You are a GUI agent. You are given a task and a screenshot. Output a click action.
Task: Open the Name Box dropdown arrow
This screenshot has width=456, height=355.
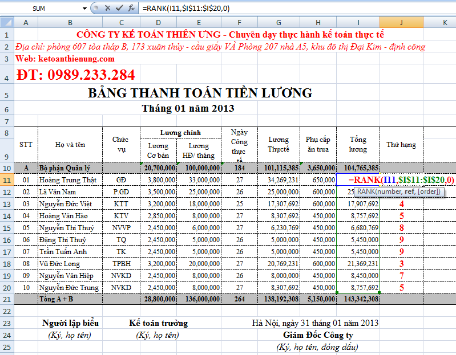[84, 9]
